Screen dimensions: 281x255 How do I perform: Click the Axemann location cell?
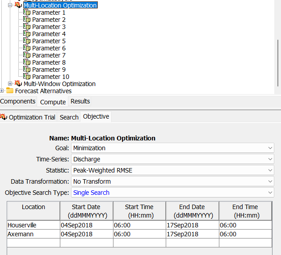[x=34, y=234]
